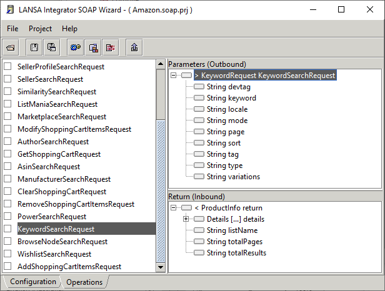Check the AddShoppingCartItemsRequest checkbox
Image resolution: width=385 pixels, height=291 pixels.
tap(7, 266)
